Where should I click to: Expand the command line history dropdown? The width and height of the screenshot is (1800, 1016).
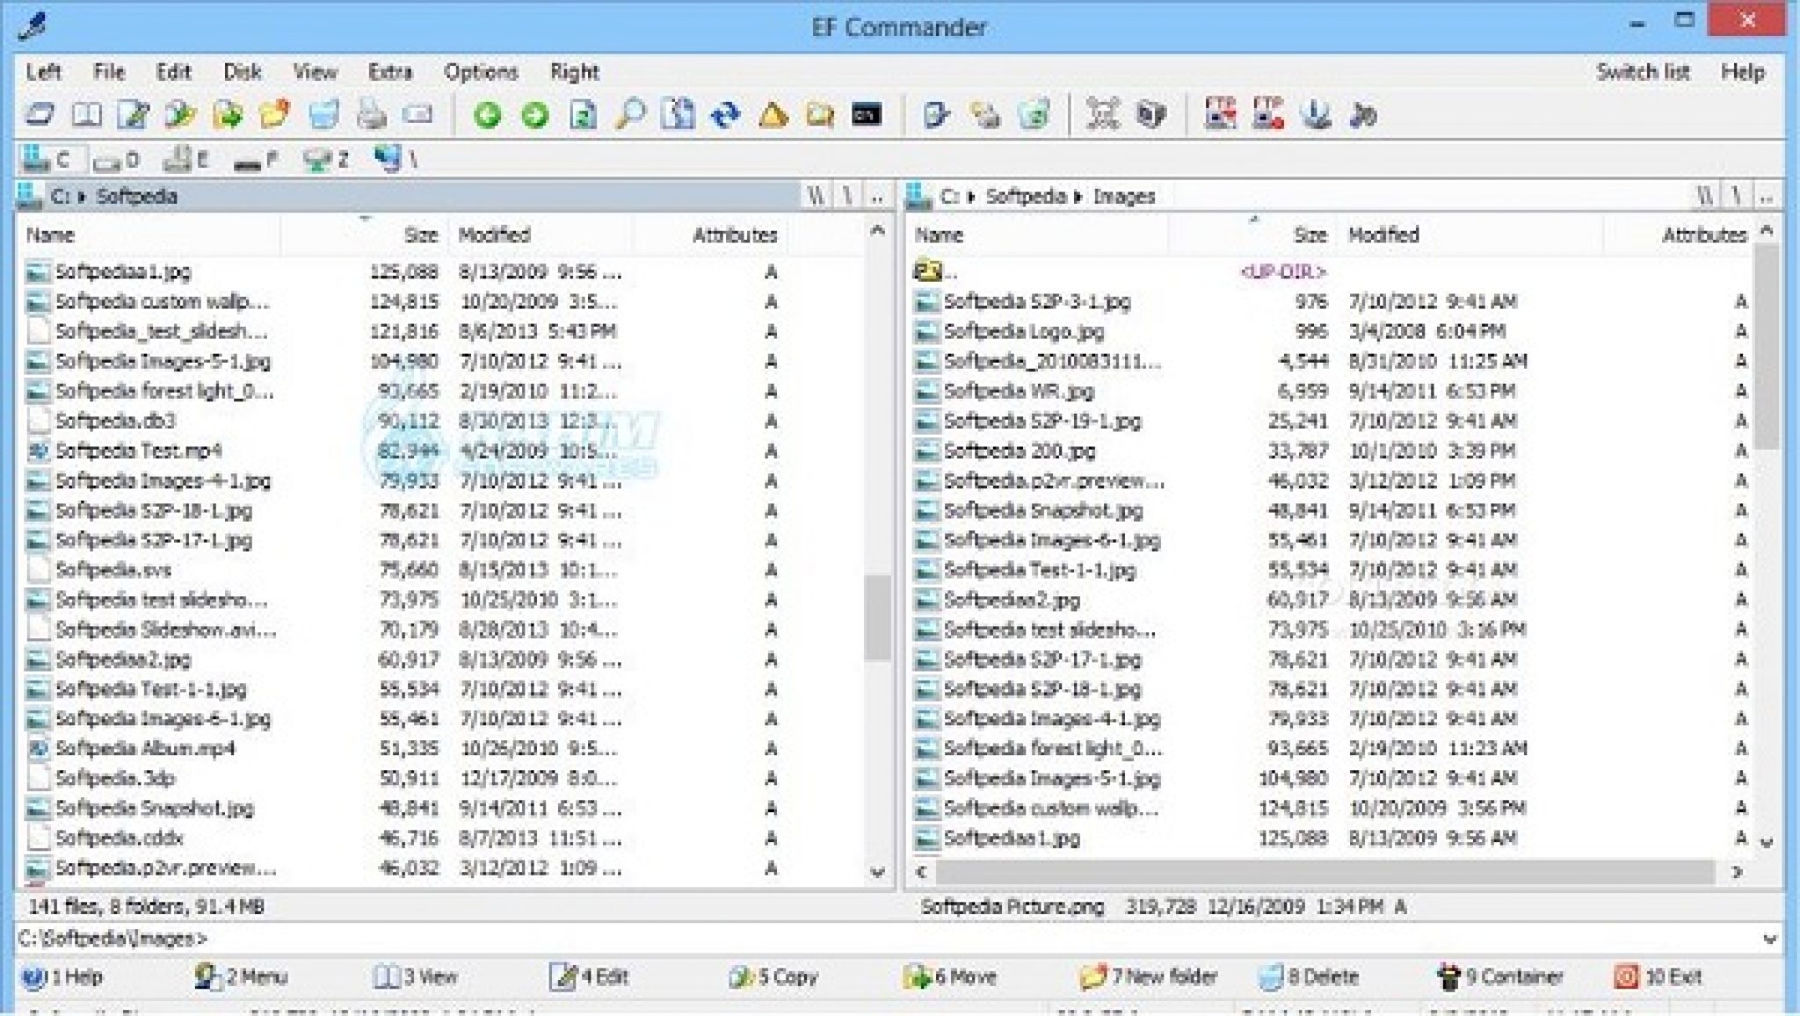click(1769, 939)
